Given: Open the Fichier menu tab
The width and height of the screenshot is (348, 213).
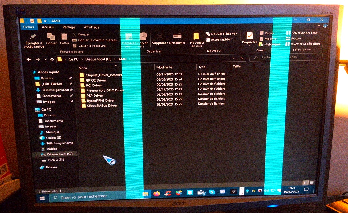Looking at the screenshot, I should (x=29, y=27).
